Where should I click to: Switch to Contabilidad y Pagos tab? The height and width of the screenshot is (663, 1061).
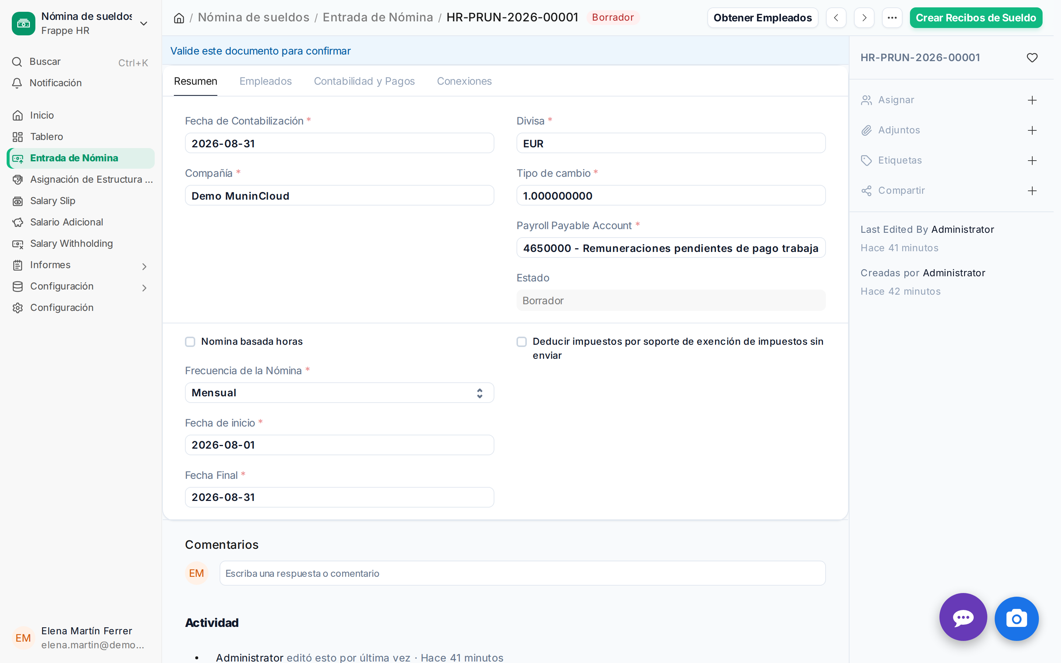click(x=364, y=81)
